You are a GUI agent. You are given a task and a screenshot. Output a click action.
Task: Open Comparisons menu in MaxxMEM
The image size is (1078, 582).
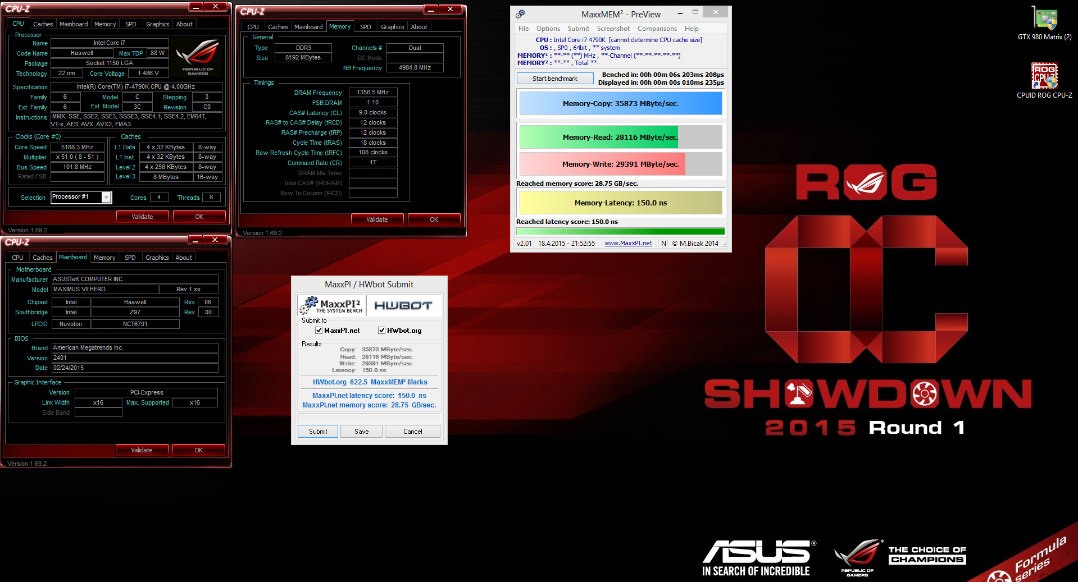(x=657, y=29)
